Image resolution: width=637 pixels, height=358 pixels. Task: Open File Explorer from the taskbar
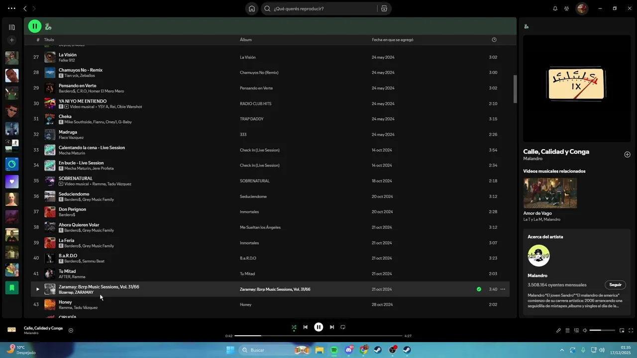(x=319, y=350)
